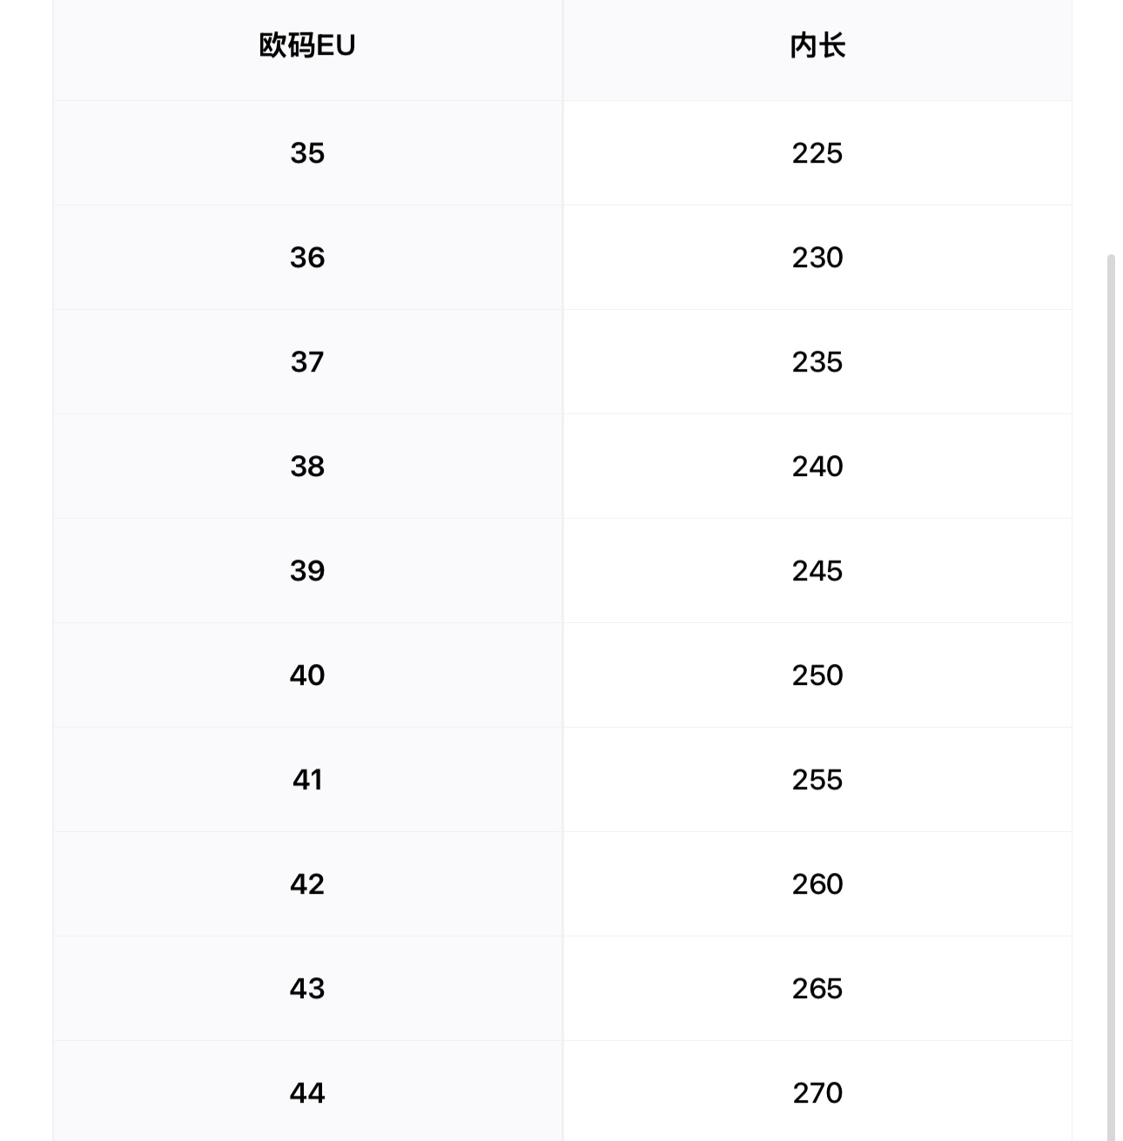The width and height of the screenshot is (1123, 1141).
Task: Click the 内长 column header
Action: (x=817, y=45)
